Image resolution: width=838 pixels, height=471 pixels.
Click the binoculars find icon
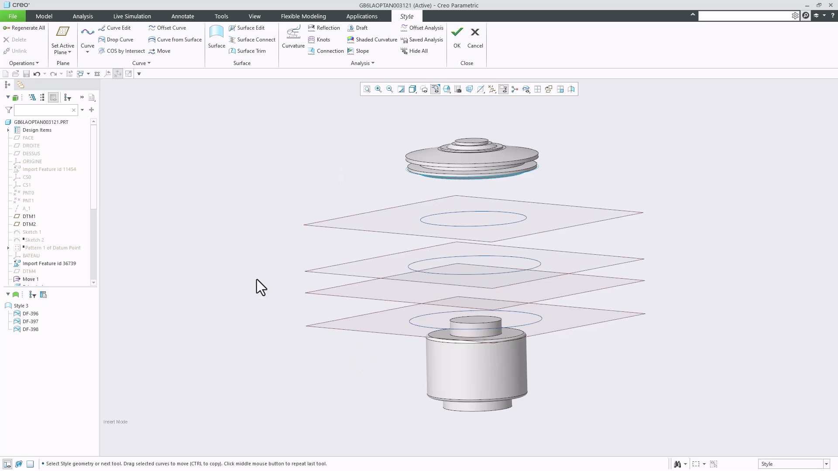tap(677, 464)
